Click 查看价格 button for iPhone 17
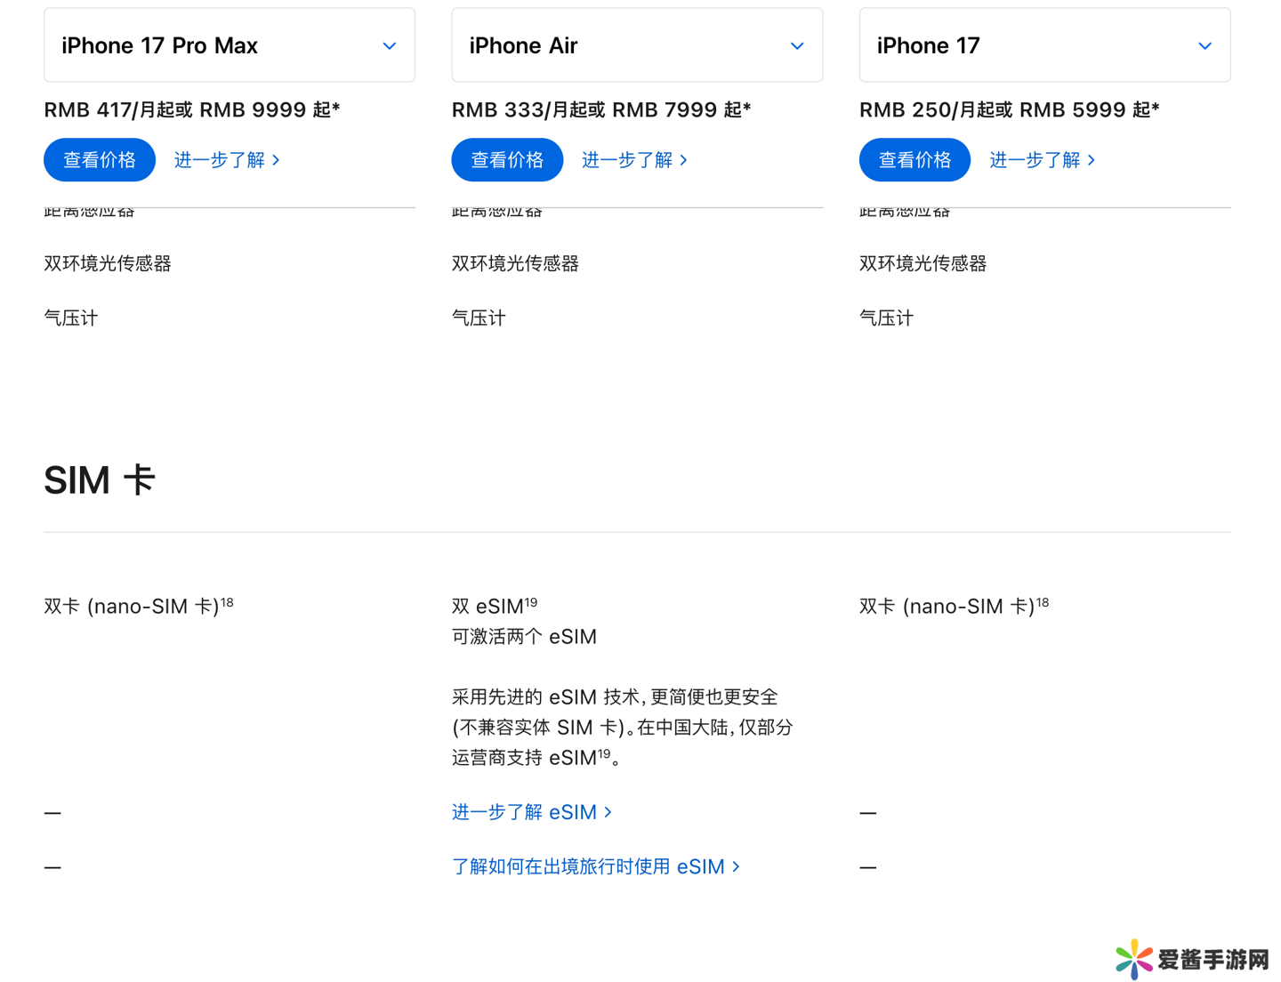The height and width of the screenshot is (982, 1281). [x=914, y=160]
